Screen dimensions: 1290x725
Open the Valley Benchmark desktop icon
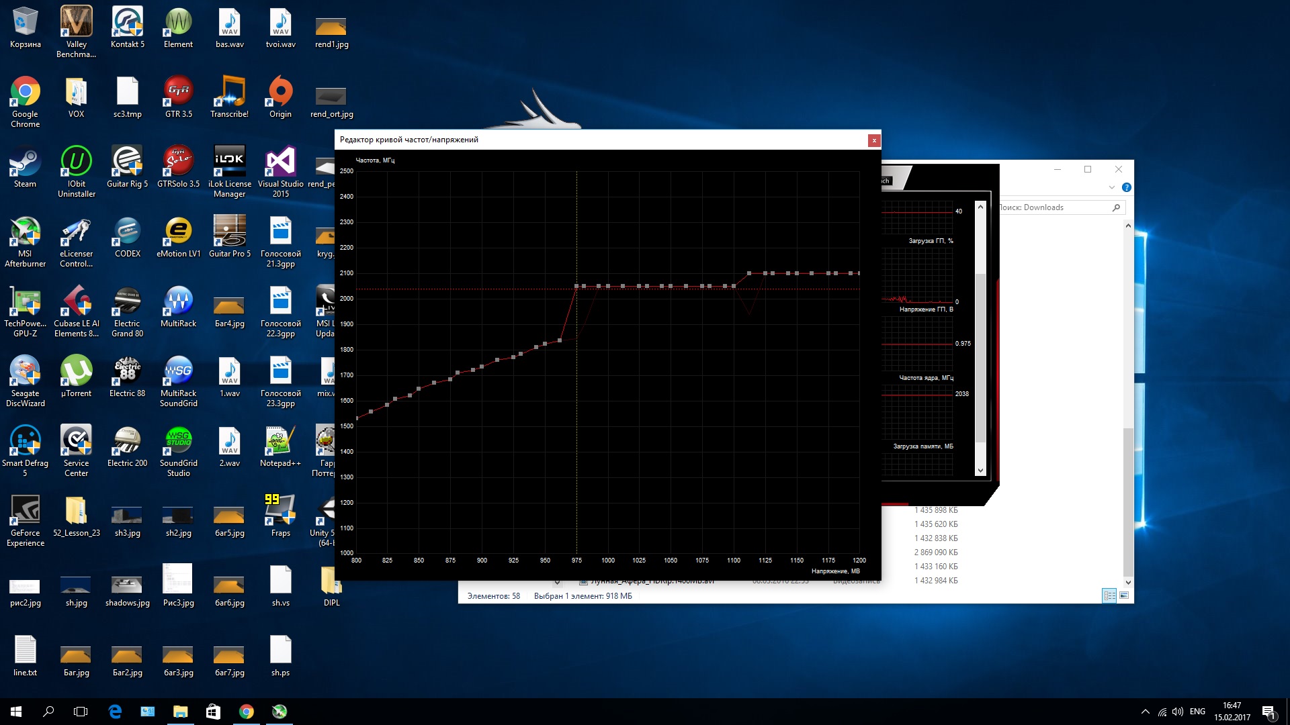[x=76, y=22]
